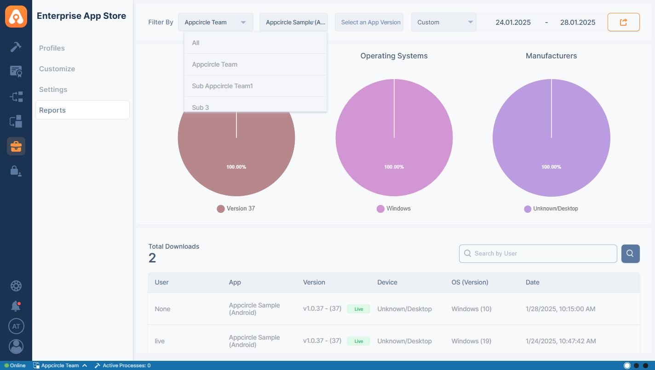Click the Total Downloads count
The width and height of the screenshot is (655, 370).
click(x=152, y=258)
